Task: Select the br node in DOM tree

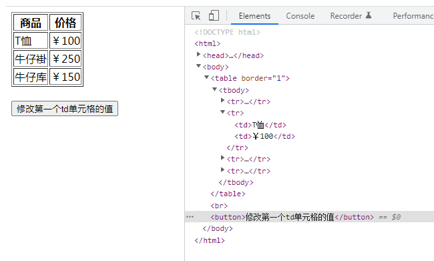Action: [x=219, y=206]
